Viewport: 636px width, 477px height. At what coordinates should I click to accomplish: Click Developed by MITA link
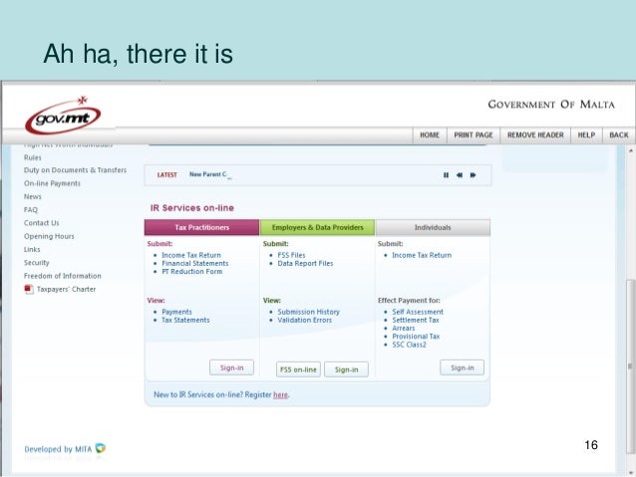(x=58, y=449)
